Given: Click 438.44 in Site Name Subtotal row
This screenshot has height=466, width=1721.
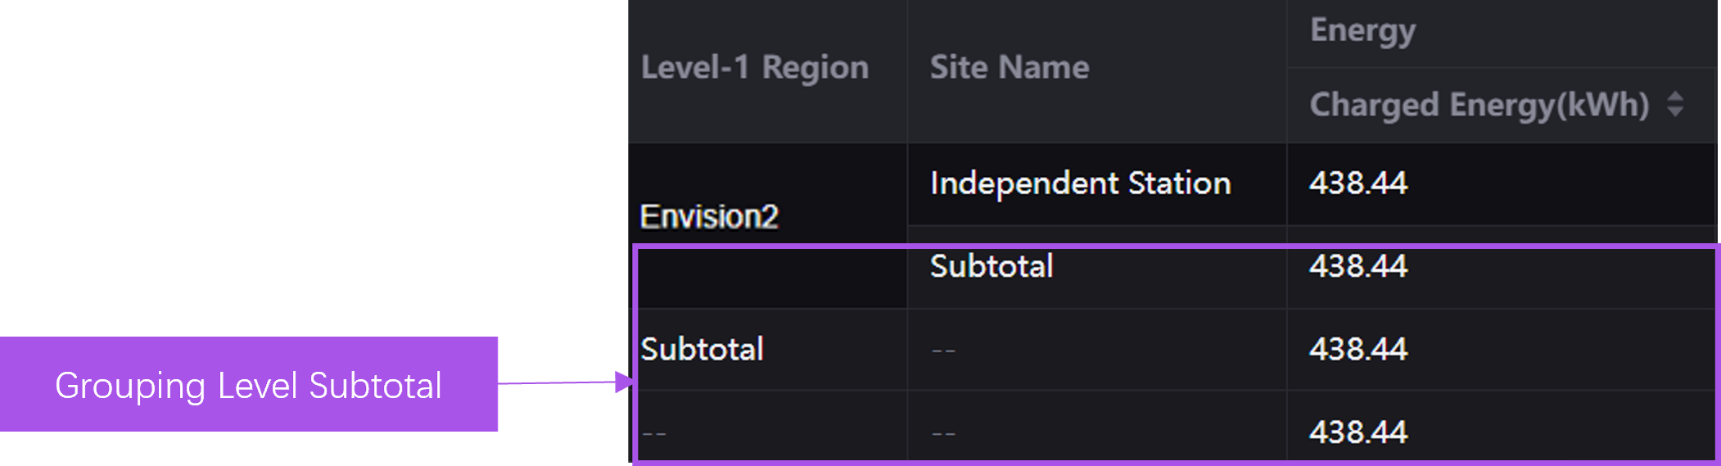Looking at the screenshot, I should [1357, 267].
